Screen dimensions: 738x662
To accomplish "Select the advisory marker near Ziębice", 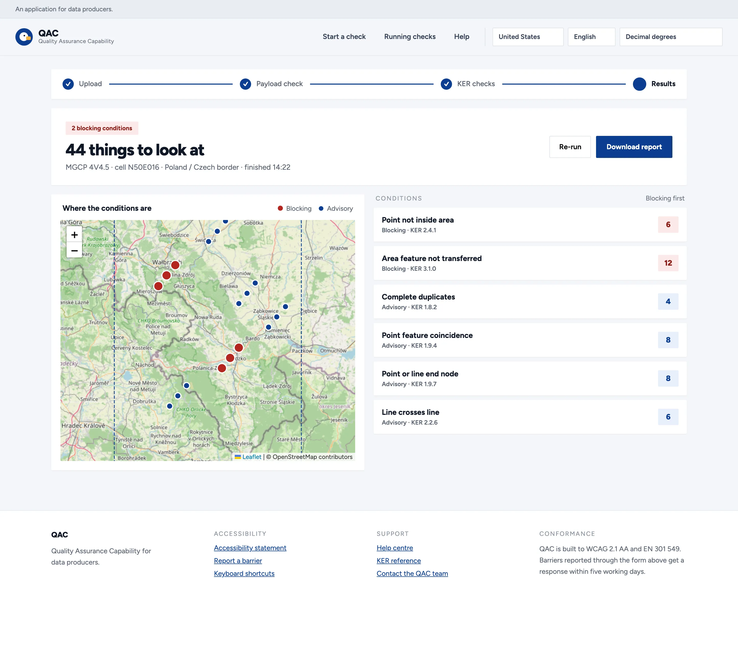I will pos(285,307).
